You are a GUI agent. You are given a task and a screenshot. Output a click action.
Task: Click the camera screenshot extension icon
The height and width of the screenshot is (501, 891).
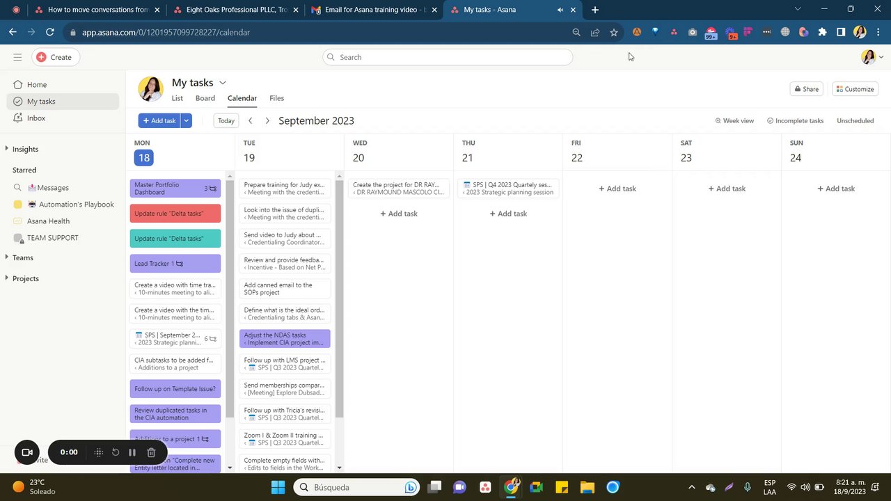(692, 32)
